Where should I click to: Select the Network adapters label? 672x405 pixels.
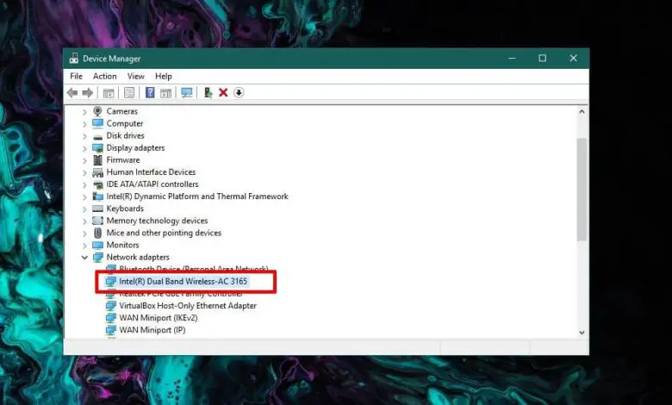pyautogui.click(x=138, y=257)
